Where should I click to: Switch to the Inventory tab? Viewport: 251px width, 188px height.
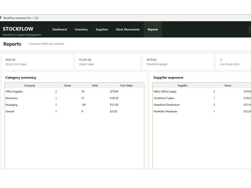(81, 29)
